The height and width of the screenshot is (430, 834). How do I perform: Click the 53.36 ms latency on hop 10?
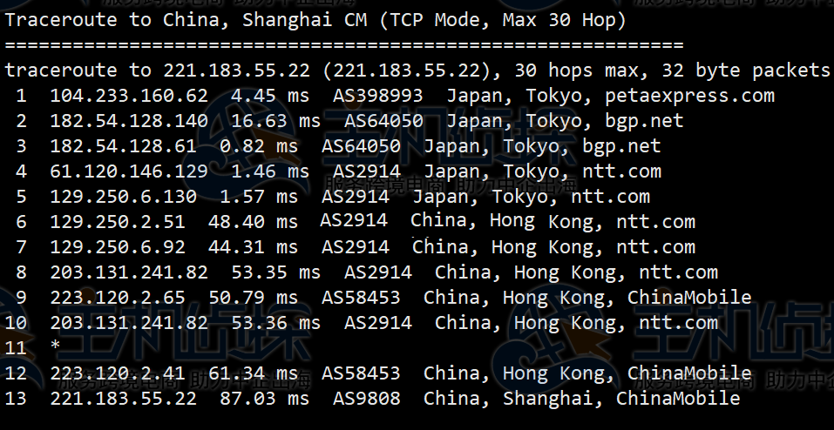pos(276,323)
